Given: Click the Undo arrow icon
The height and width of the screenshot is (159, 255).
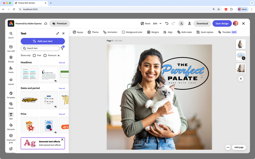Looking at the screenshot, I should (x=167, y=23).
